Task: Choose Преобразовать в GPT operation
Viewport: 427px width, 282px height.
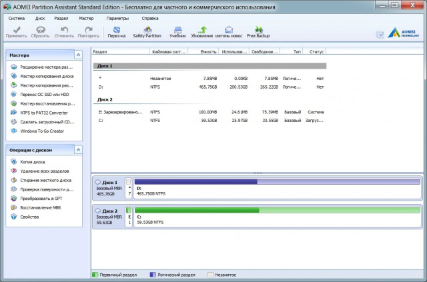Action: click(37, 199)
